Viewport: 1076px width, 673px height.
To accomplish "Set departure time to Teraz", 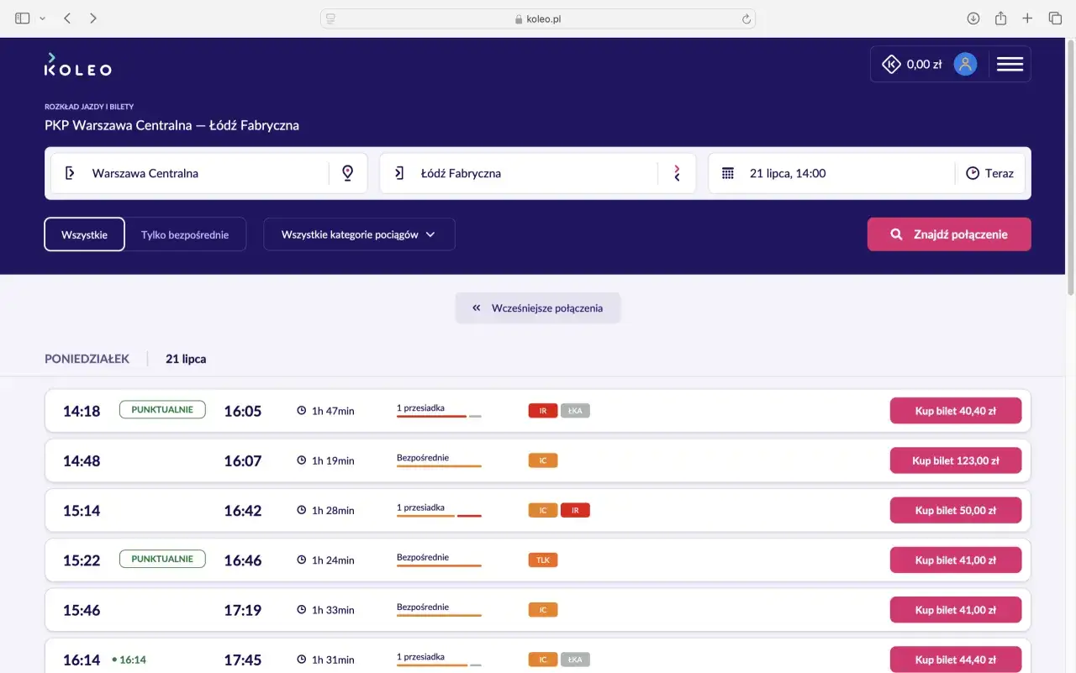I will tap(990, 173).
